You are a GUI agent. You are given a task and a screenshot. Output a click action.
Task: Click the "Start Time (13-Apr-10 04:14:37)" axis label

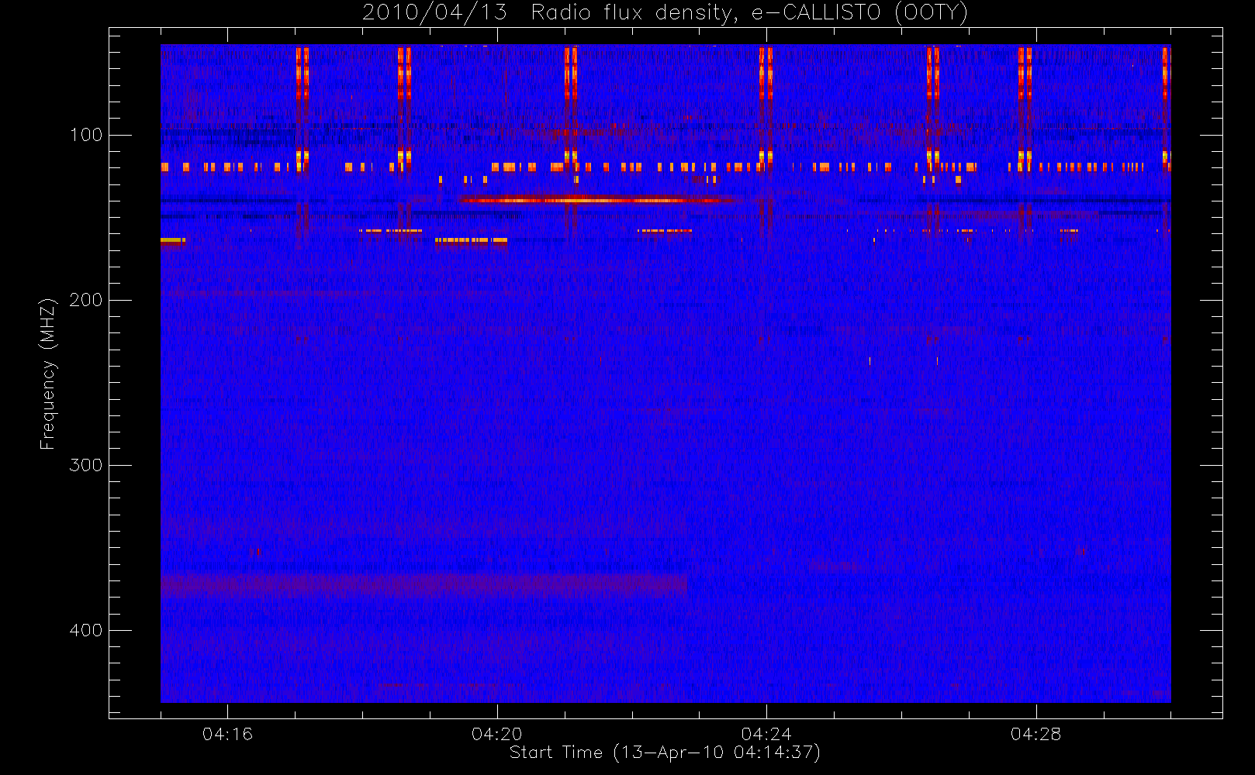pyautogui.click(x=665, y=753)
